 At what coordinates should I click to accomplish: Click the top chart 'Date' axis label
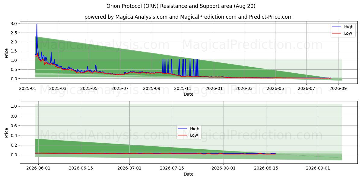pos(189,94)
